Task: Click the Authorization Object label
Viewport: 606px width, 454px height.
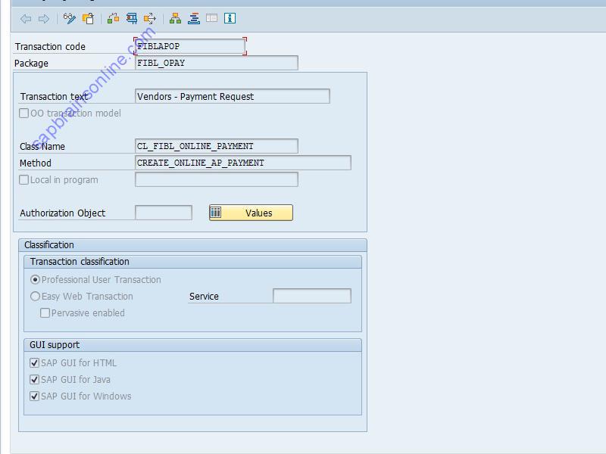Action: (62, 213)
